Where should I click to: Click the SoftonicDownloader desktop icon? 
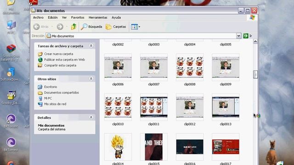pos(11,72)
